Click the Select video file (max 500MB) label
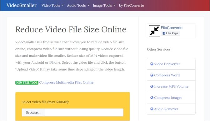This screenshot has height=121, width=210. (x=45, y=102)
